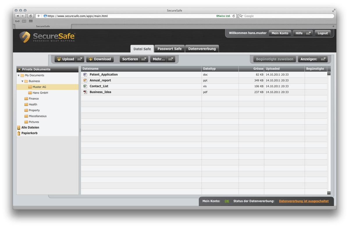349x227 pixels.
Task: Click the Word icon beside Patent_Application
Action: tap(85, 75)
